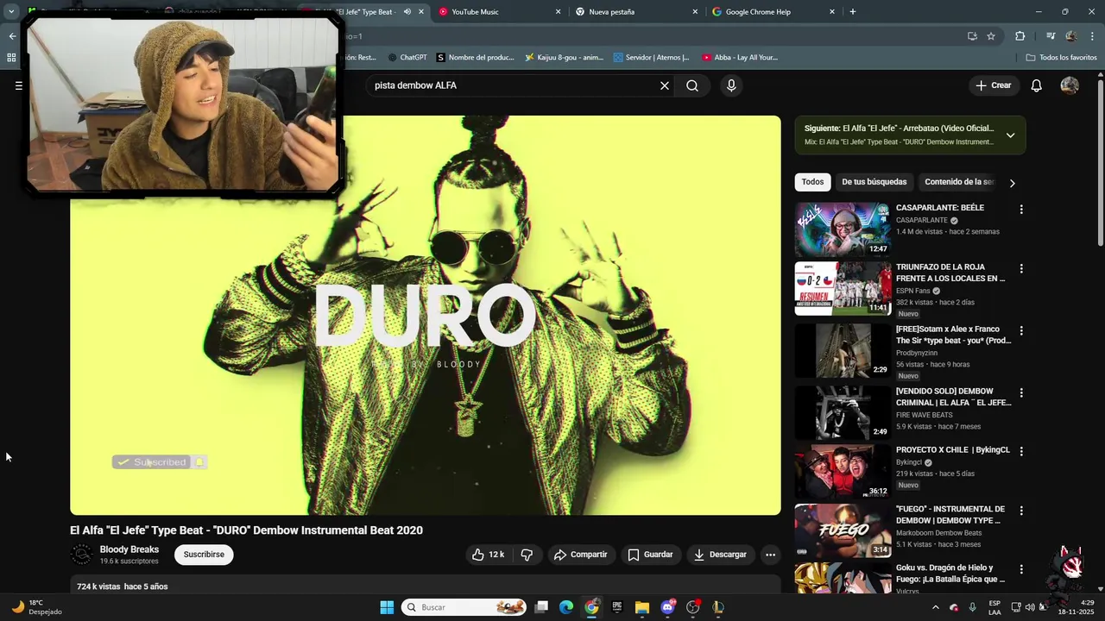The width and height of the screenshot is (1105, 621).
Task: Open the YouTube account avatar menu
Action: [1070, 85]
